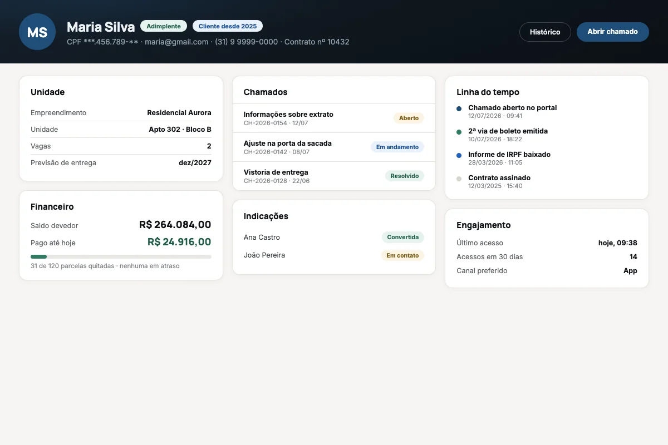Click the Acessos em 30 dias value 14
Screen dimensions: 668x445
tap(633, 256)
